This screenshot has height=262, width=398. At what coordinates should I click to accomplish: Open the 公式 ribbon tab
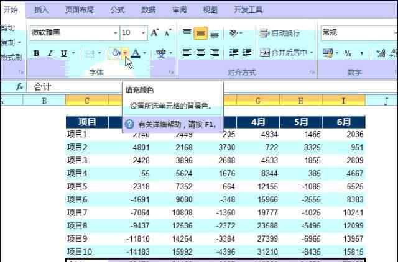click(117, 10)
